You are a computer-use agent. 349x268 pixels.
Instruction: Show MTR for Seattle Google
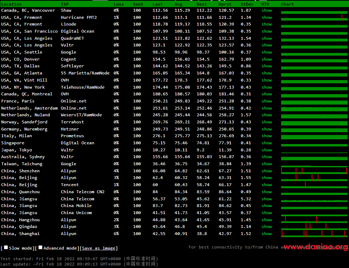coord(267,52)
